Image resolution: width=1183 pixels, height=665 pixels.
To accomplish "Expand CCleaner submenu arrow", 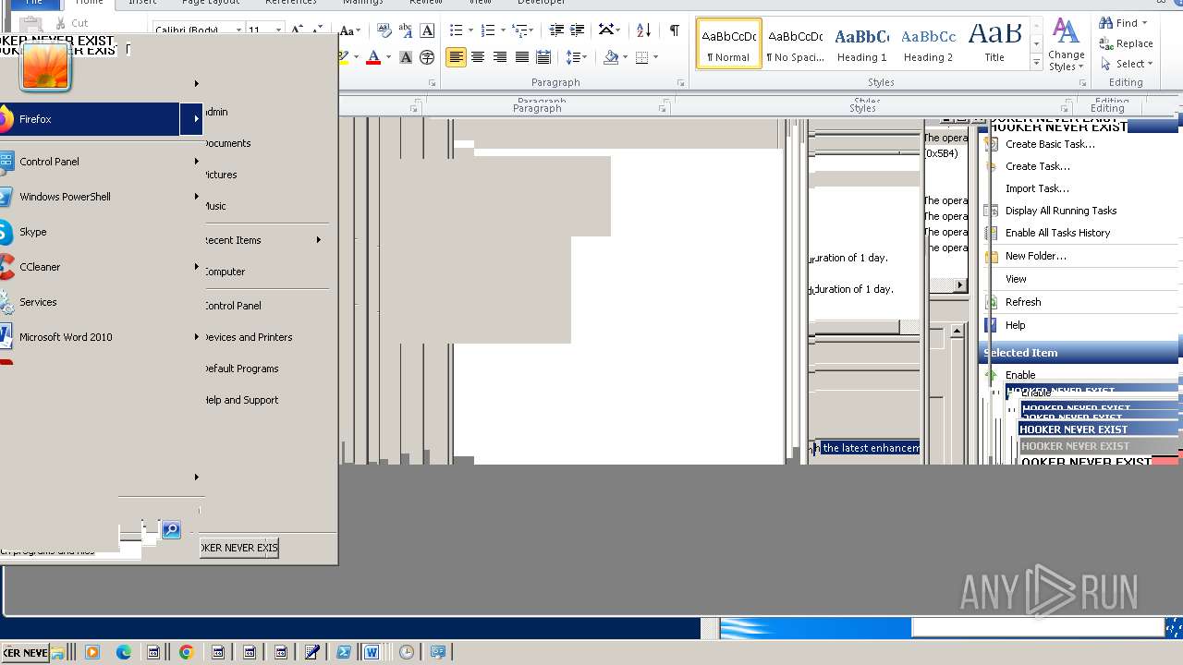I will (196, 267).
